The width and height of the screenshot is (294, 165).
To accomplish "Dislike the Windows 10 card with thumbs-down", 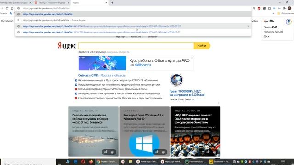I will coord(163,152).
